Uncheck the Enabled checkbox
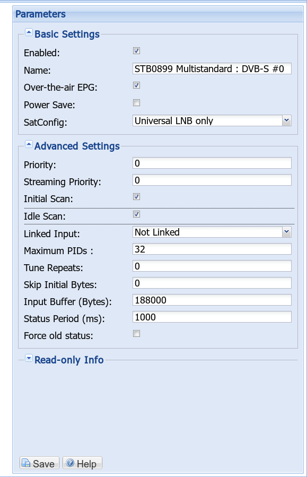Screen dimensions: 307x477 click(x=136, y=51)
